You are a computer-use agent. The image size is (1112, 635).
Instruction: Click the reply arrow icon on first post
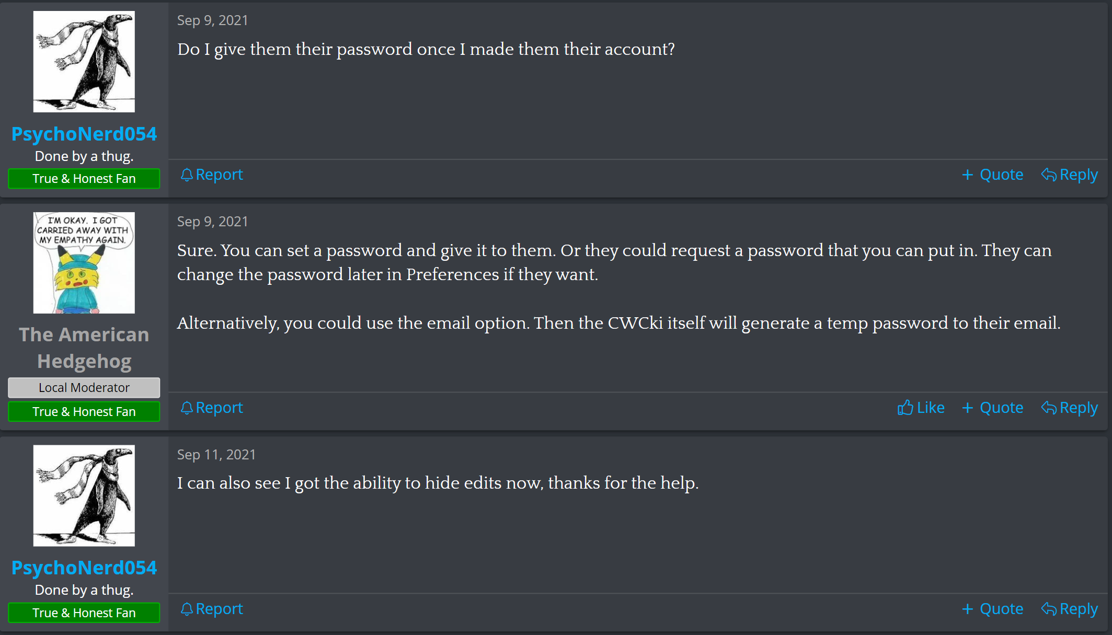click(1048, 175)
